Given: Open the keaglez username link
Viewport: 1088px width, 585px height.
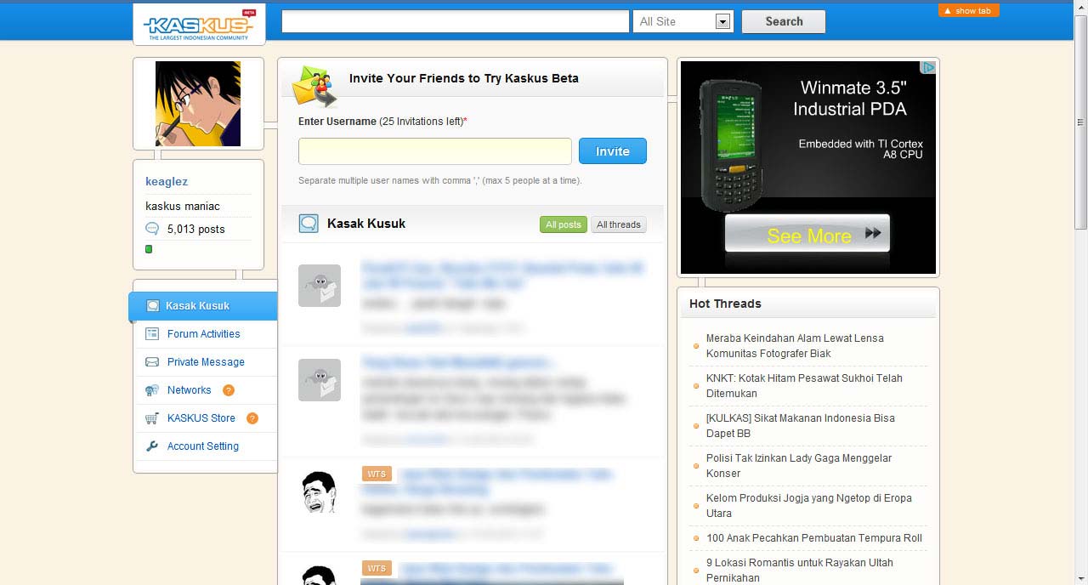Looking at the screenshot, I should click(167, 181).
